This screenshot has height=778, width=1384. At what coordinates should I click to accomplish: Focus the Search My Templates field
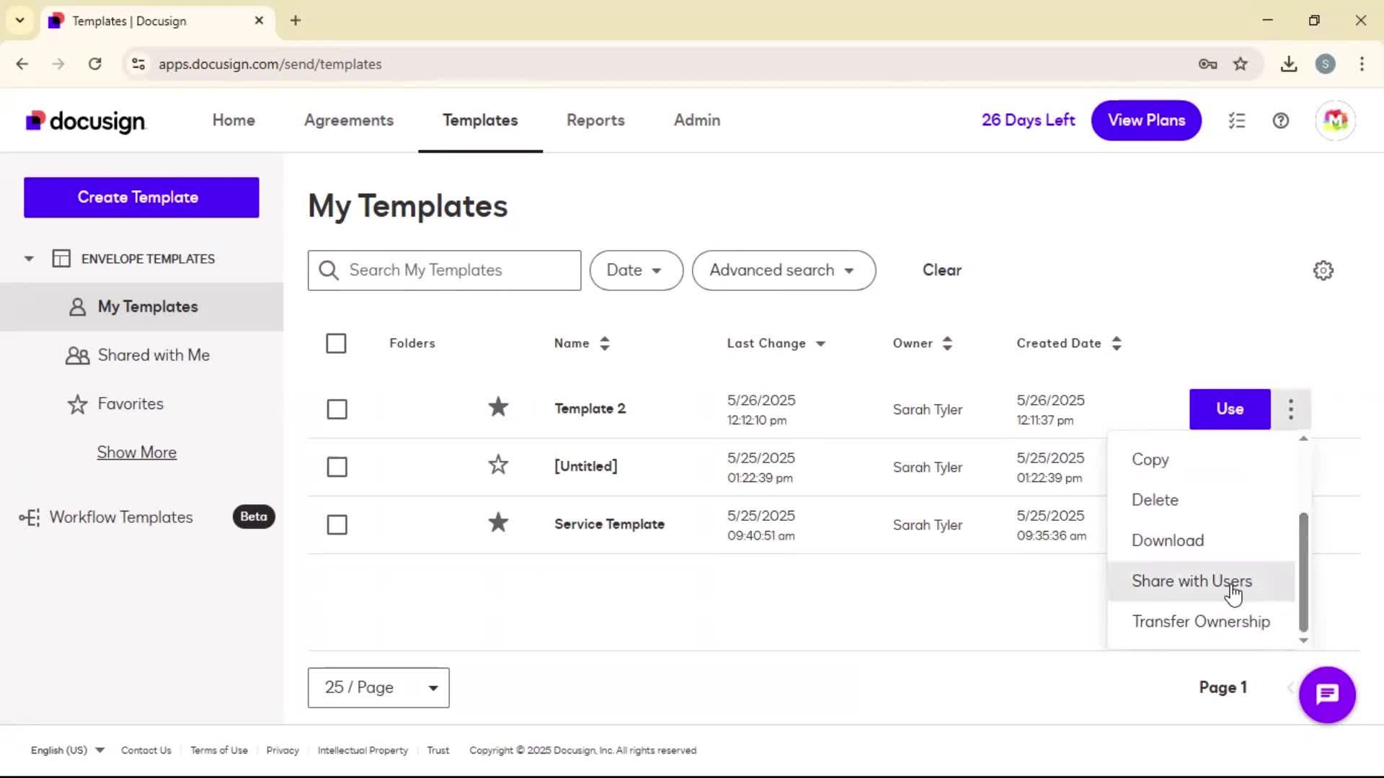click(x=444, y=270)
